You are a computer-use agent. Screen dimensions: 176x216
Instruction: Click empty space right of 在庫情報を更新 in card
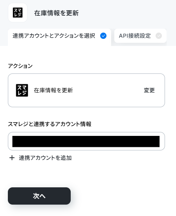[x=108, y=90]
